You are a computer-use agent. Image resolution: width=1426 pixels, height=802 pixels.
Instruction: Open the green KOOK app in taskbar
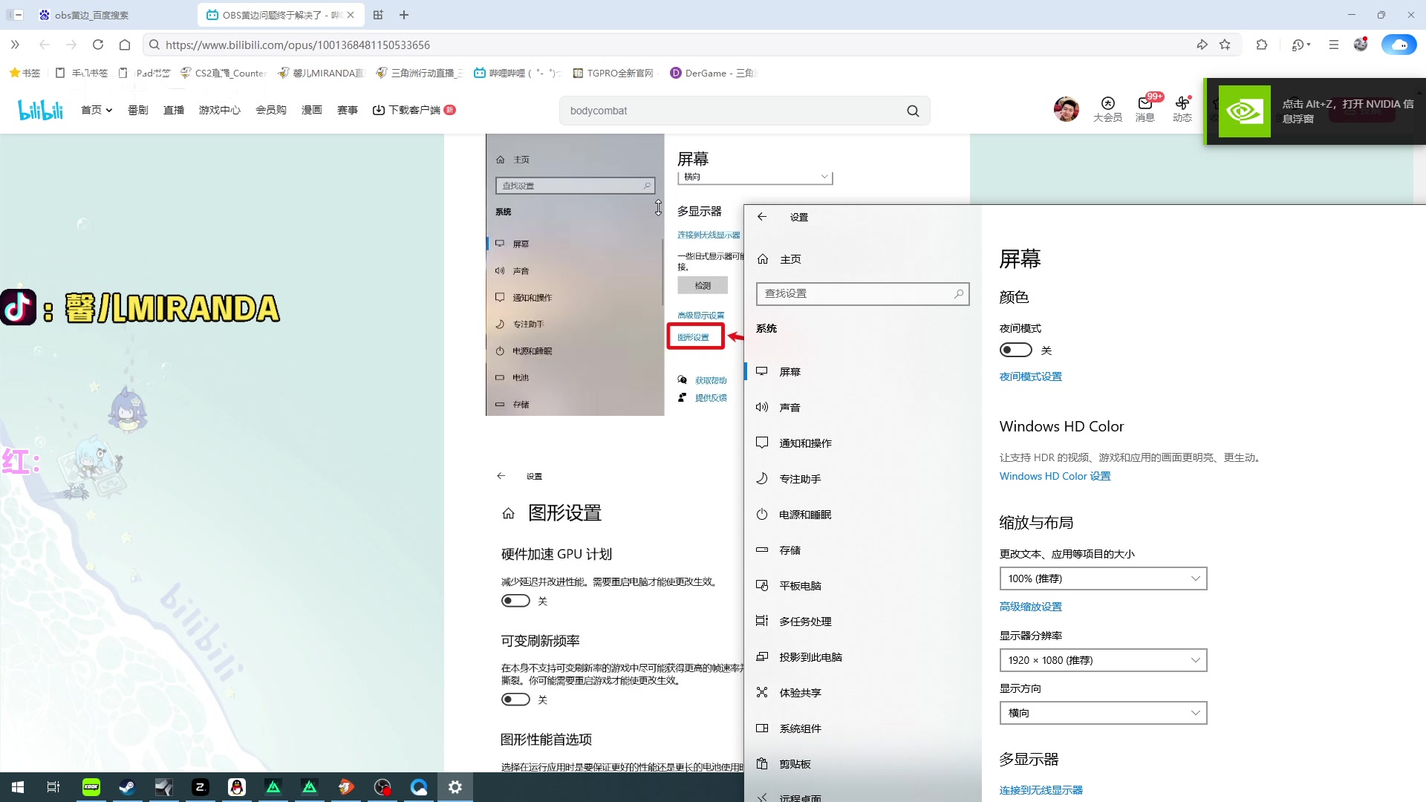pyautogui.click(x=91, y=787)
